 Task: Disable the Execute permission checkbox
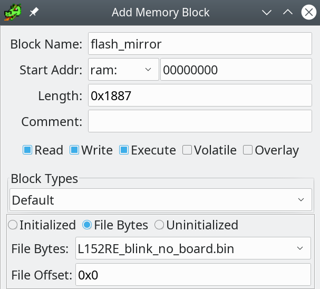pos(124,150)
